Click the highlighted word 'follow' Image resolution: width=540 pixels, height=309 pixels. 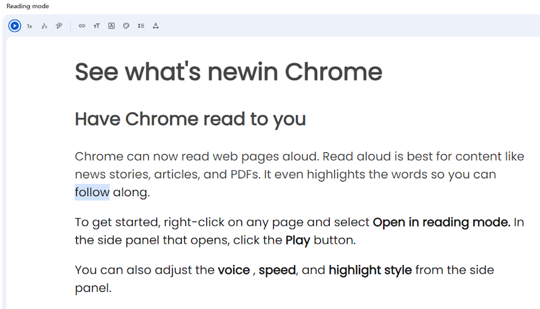[x=92, y=192]
